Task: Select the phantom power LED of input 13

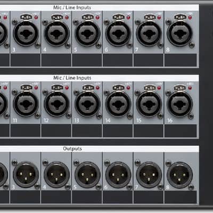Action: (97, 88)
